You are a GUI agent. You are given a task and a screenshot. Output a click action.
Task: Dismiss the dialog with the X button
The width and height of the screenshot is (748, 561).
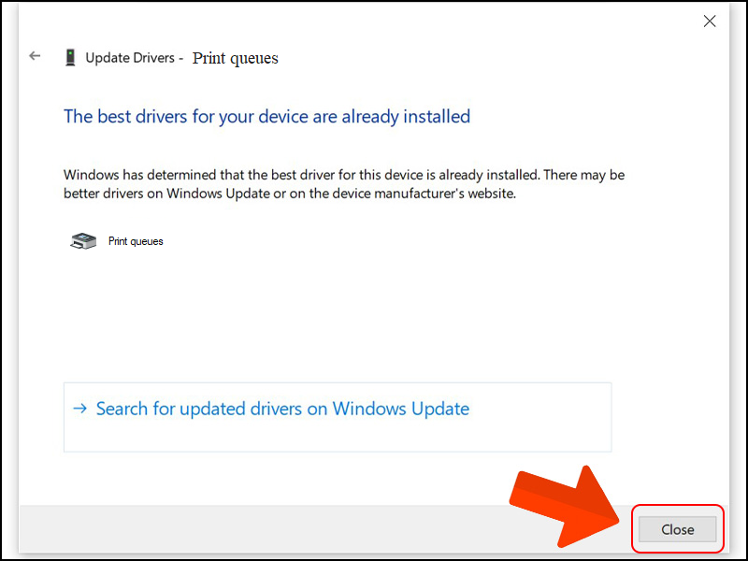[710, 21]
